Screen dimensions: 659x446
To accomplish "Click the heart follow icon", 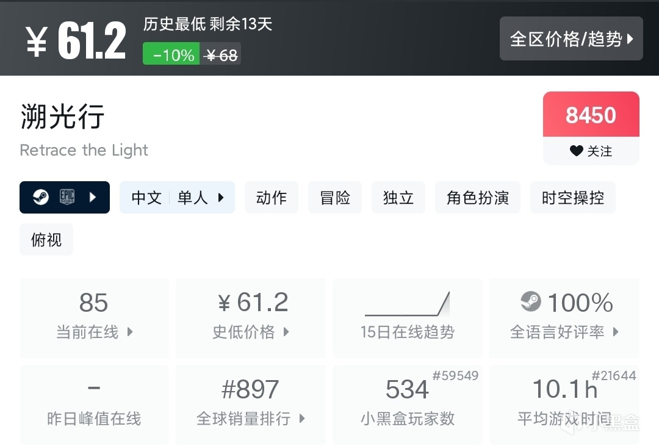I will tap(576, 151).
